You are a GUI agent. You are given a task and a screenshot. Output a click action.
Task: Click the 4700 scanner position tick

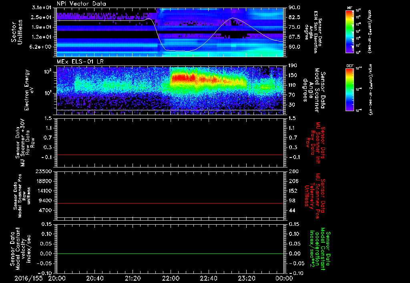point(46,210)
